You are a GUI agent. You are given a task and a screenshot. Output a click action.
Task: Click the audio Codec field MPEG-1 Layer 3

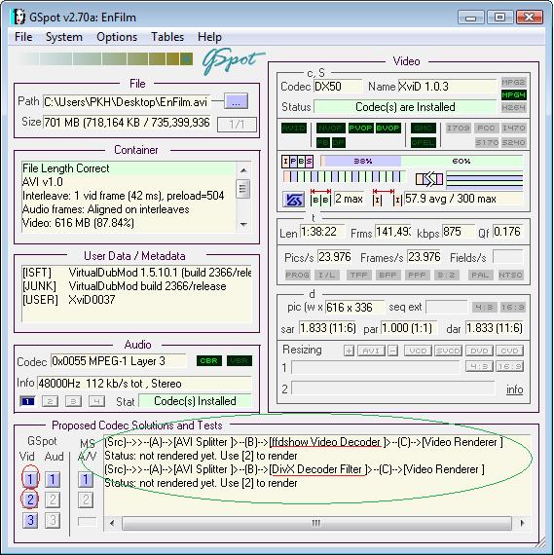coord(119,361)
